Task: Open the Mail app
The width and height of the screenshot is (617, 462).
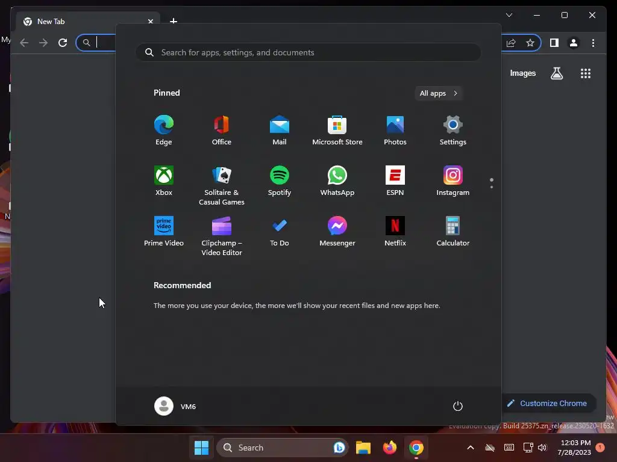Action: [280, 130]
